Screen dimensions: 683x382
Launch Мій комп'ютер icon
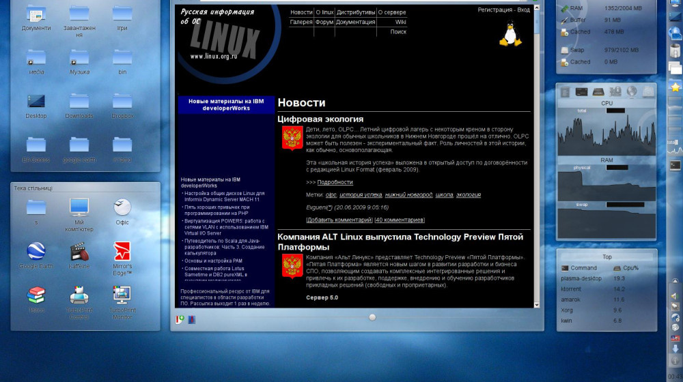click(79, 214)
